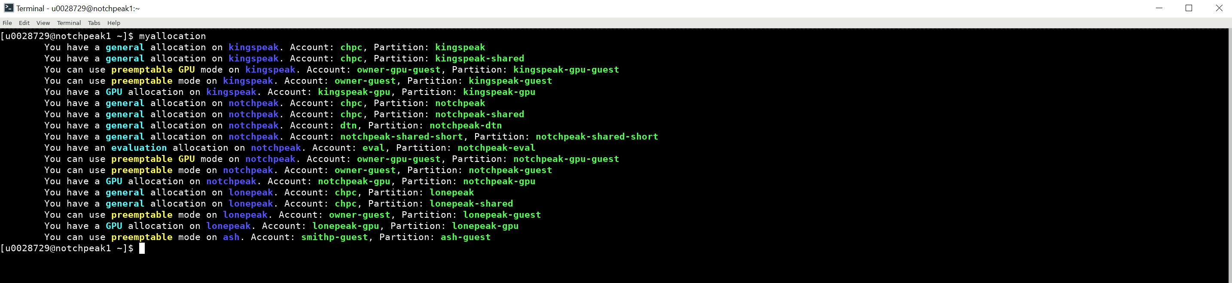Image resolution: width=1232 pixels, height=283 pixels.
Task: Click the typed 'myallocation' command text
Action: pos(172,36)
